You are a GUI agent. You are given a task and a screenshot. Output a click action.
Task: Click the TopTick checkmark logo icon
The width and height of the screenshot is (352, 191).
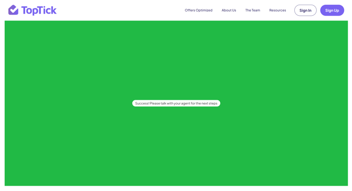pyautogui.click(x=13, y=10)
